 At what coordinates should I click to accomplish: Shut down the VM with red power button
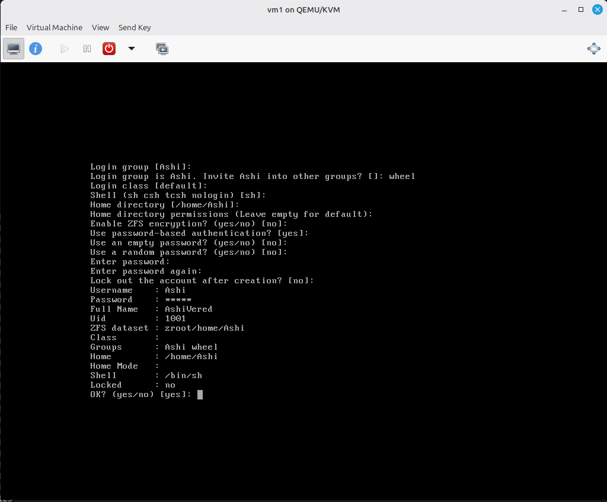coord(109,49)
